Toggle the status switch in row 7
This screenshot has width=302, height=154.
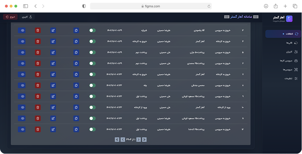pyautogui.click(x=93, y=74)
